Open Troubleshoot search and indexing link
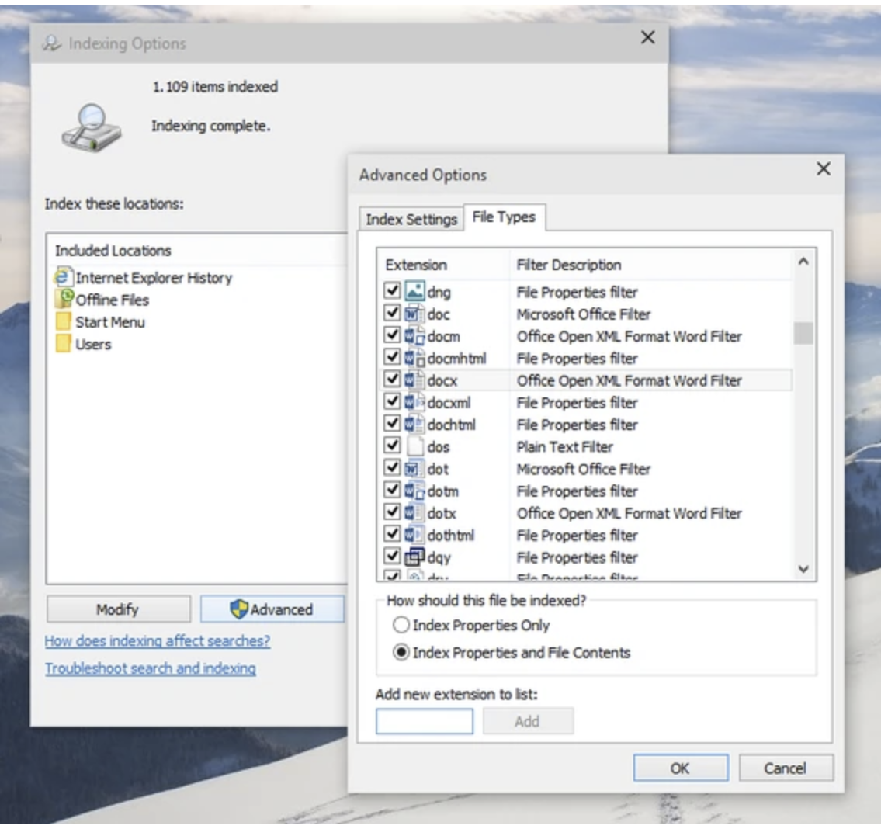Viewport: 881px width, 829px height. pos(151,668)
